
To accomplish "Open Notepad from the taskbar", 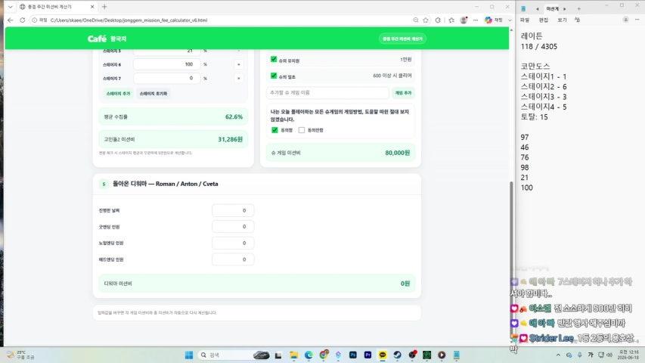I will (457, 355).
